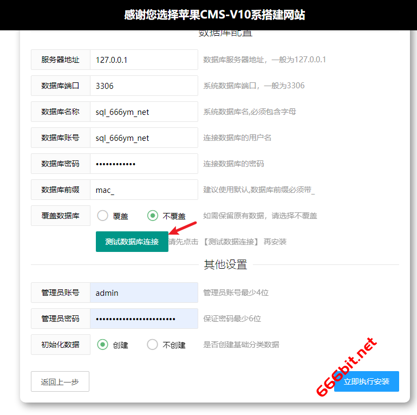Focus the 数据库名称 input field
Viewport: 417px width, 415px height.
tap(144, 112)
